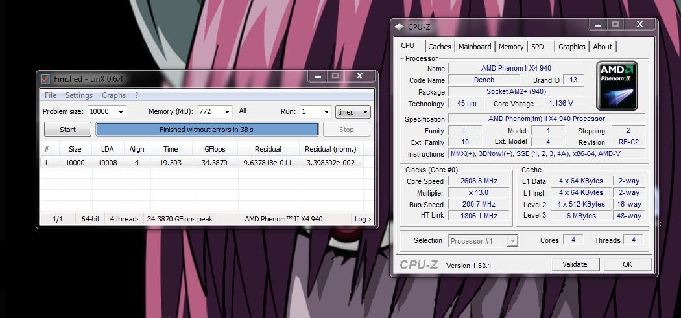Click the 1806.1 MHz HT Link value
Screen dimensions: 681x318
[479, 216]
